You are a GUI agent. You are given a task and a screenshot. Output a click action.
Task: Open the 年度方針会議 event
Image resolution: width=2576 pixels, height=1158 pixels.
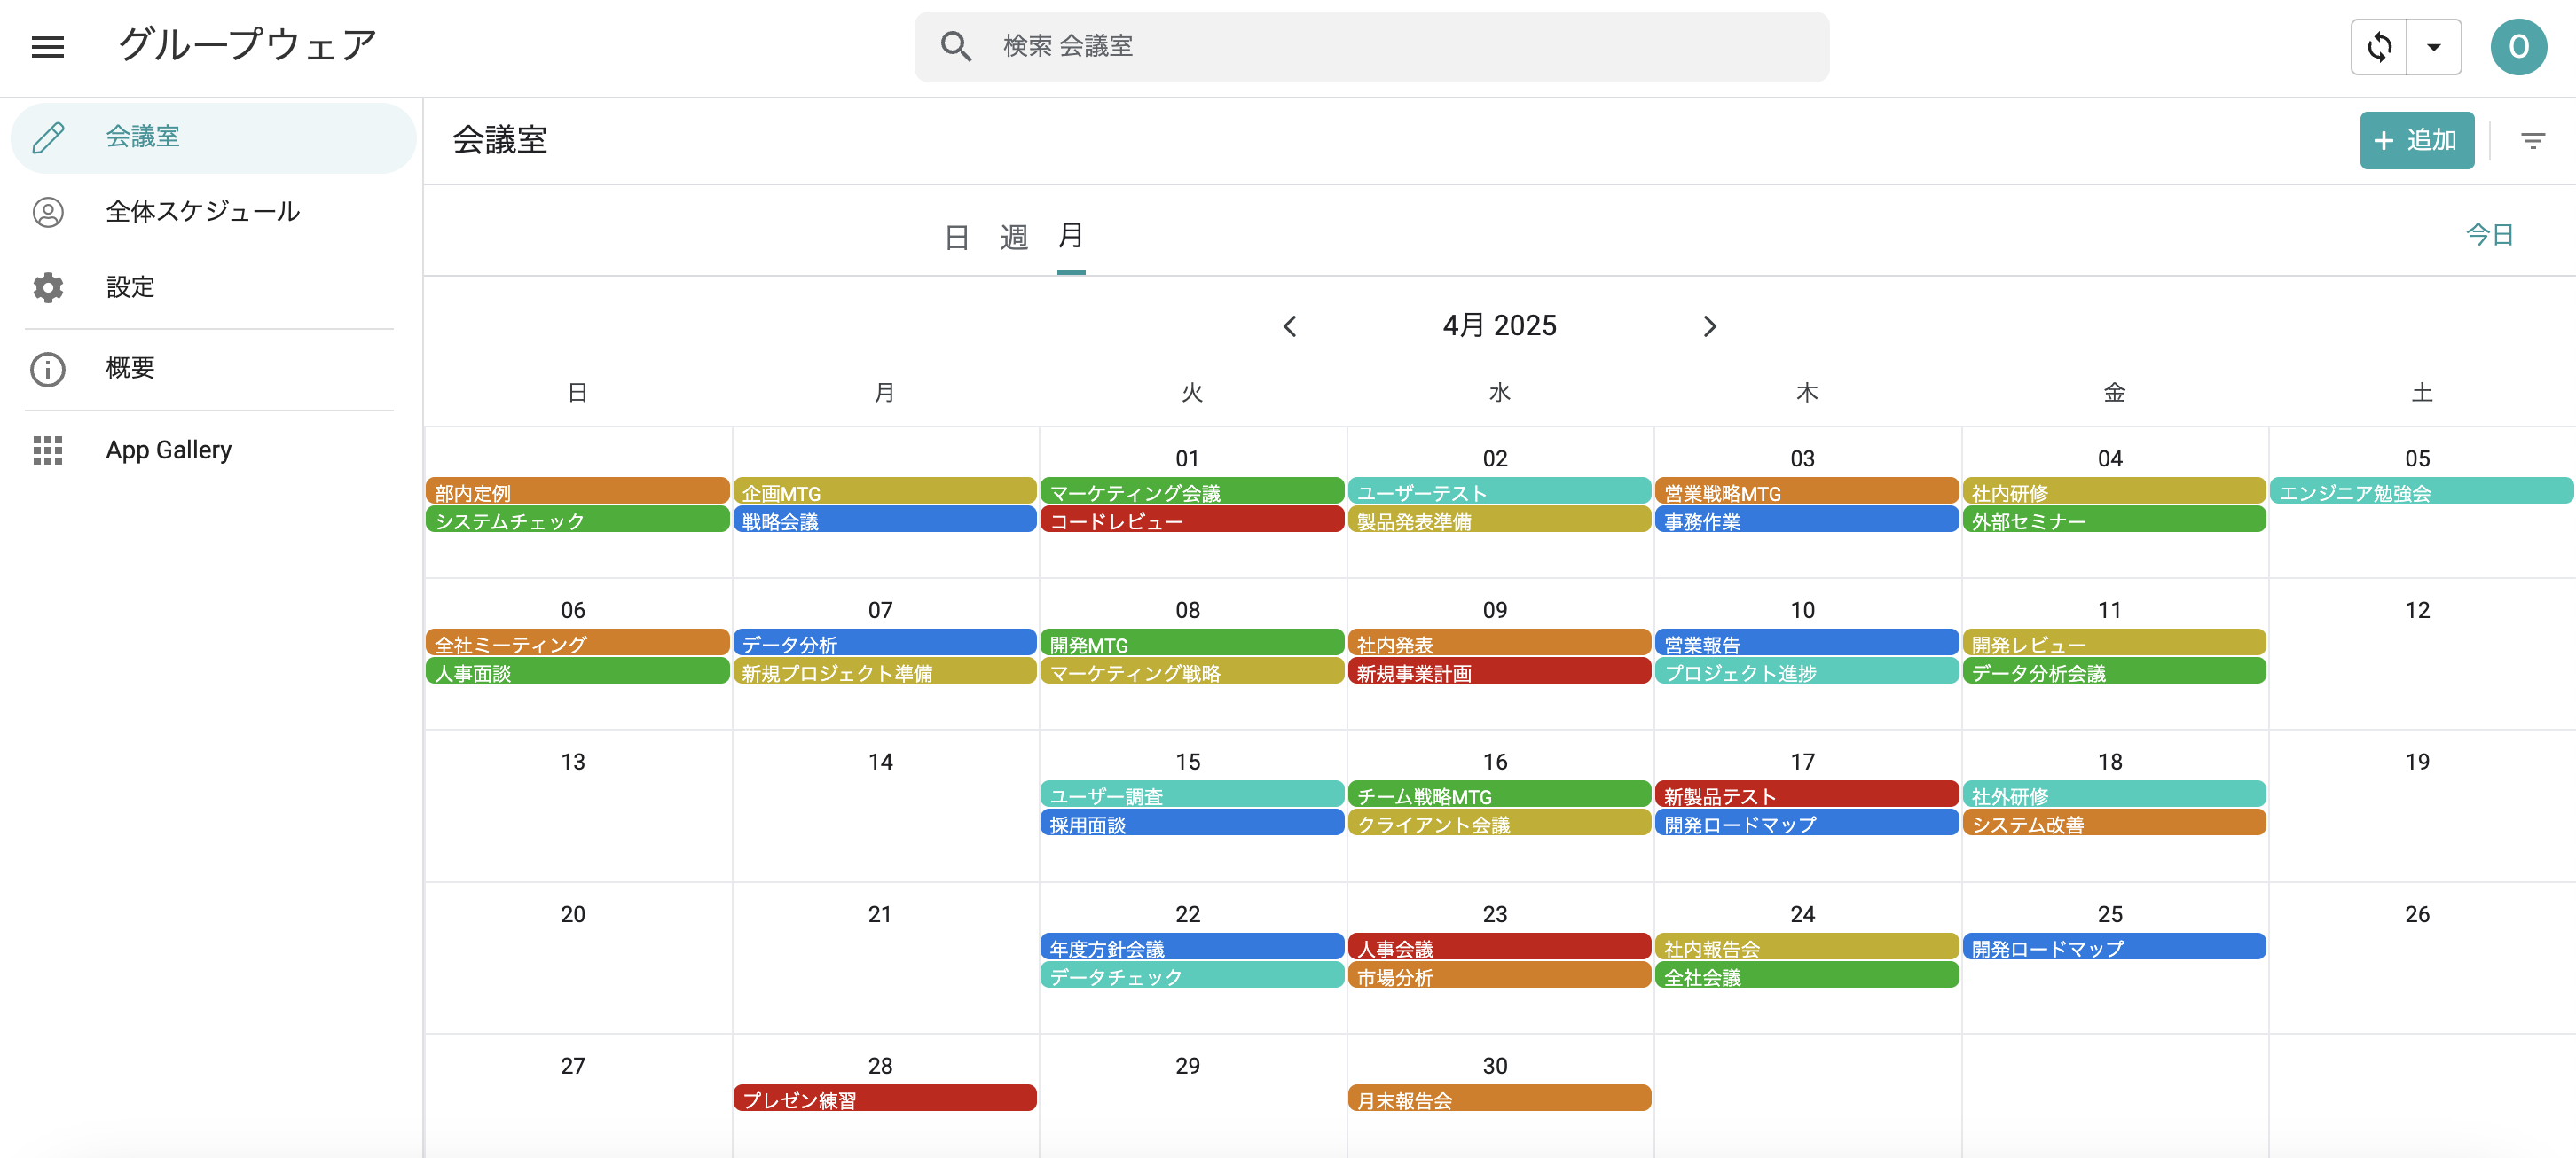[1192, 948]
